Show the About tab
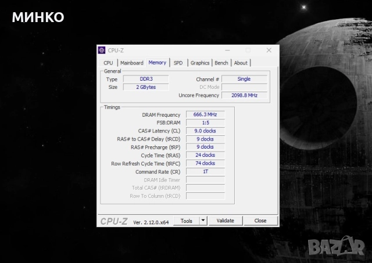Screen dimensions: 372x263 point(241,63)
